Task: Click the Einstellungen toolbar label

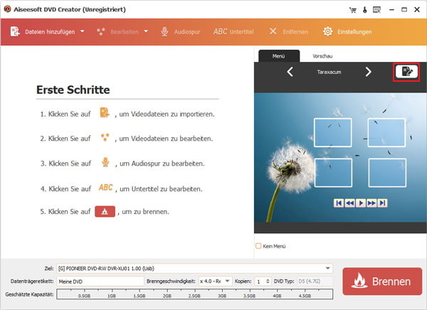Action: 354,32
